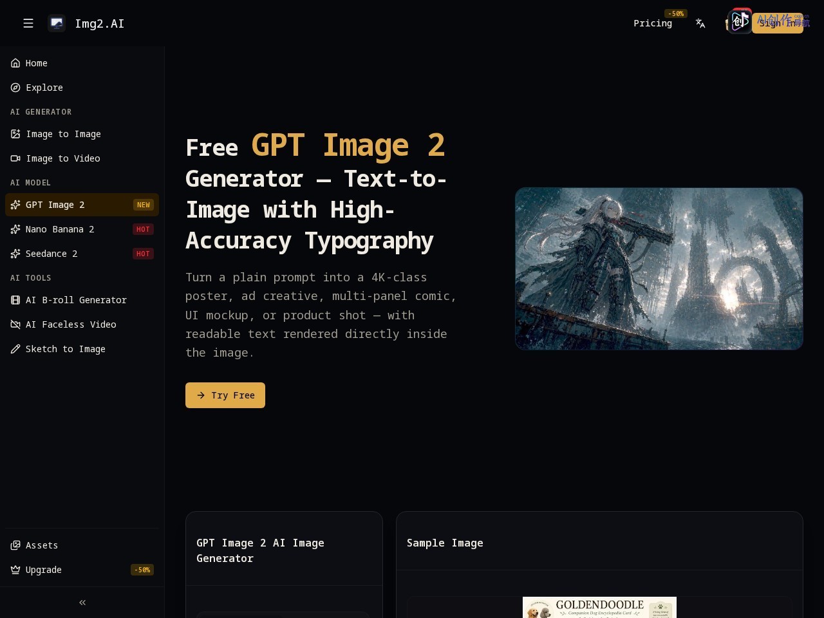Screen dimensions: 824x618
Task: Click the 'AI GENERATOR' section label
Action: [41, 112]
